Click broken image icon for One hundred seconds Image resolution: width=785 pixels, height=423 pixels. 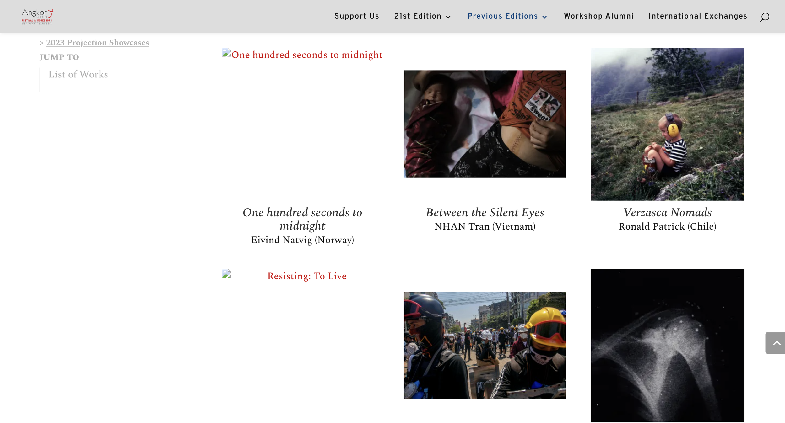click(x=226, y=52)
